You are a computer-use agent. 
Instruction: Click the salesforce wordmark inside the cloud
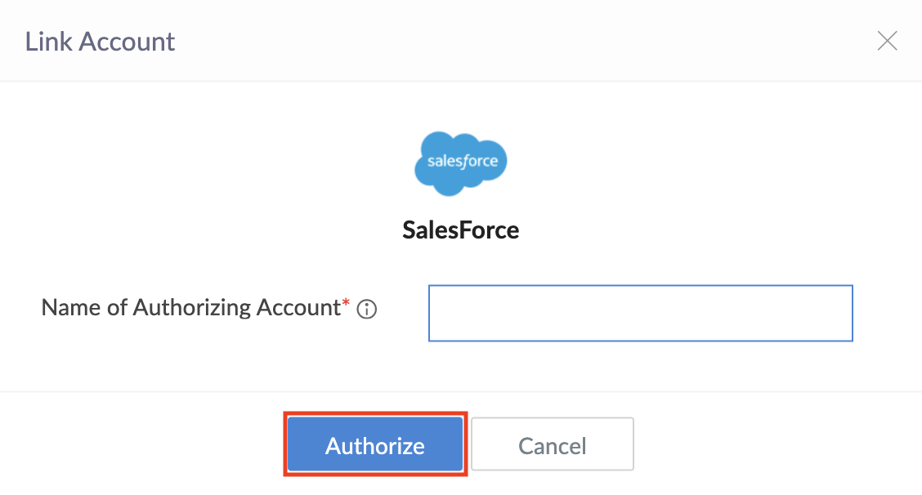(x=462, y=161)
